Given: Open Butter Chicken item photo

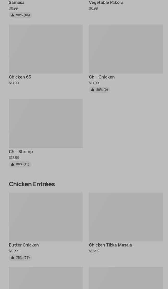Looking at the screenshot, I should [x=46, y=217].
